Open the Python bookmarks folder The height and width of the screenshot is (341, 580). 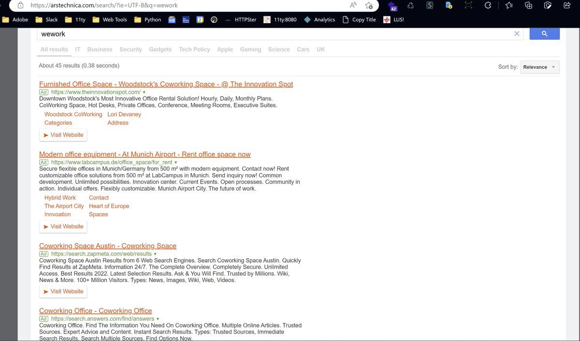147,20
